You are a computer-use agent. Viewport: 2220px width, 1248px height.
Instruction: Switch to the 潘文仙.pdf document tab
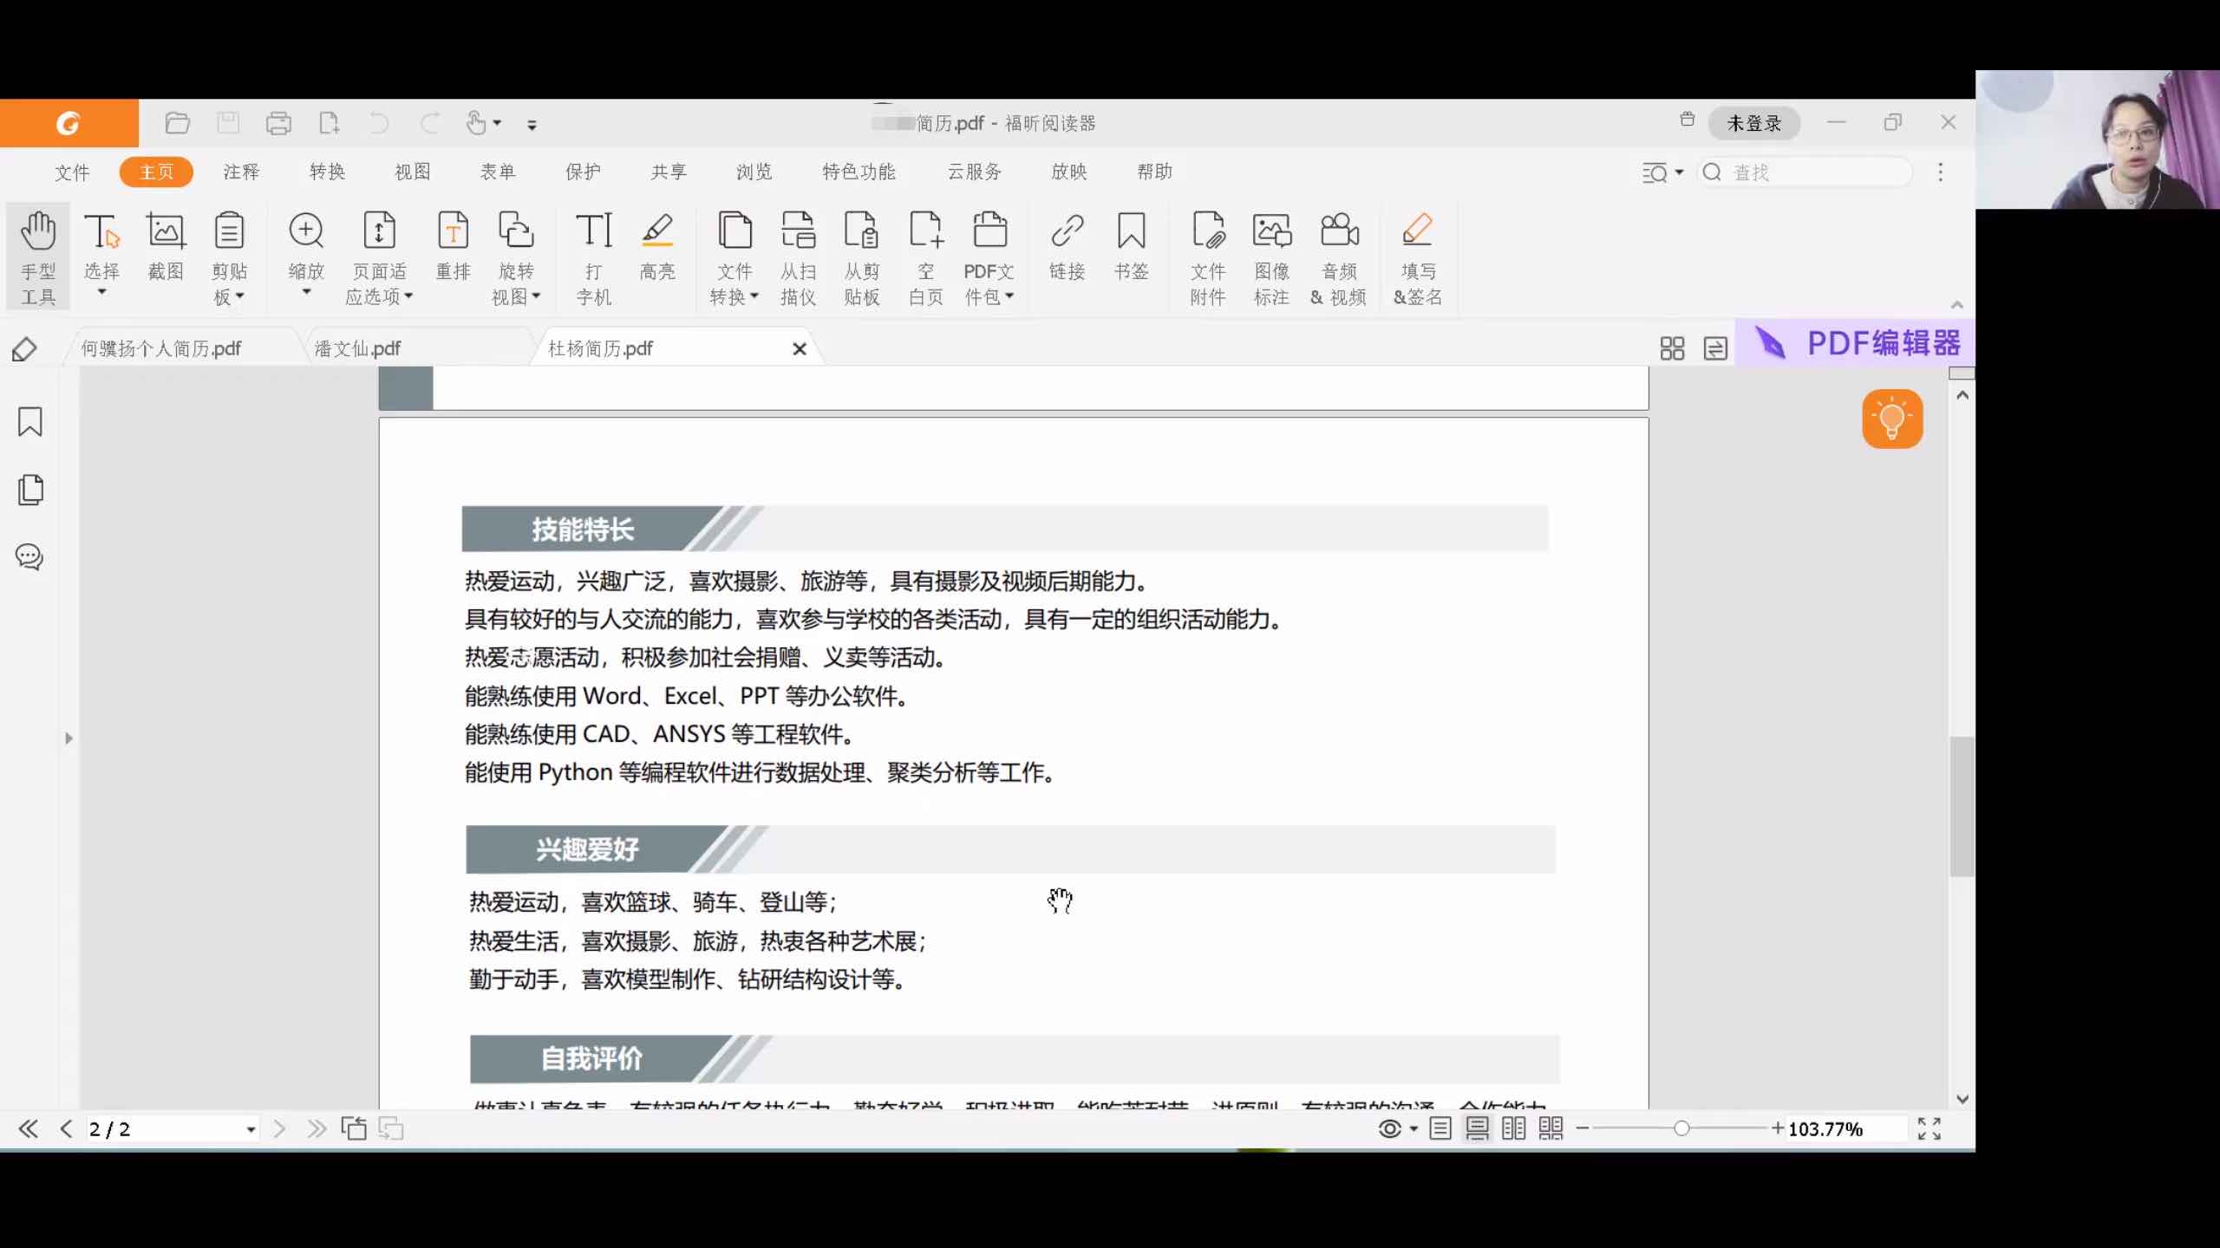[x=357, y=348]
